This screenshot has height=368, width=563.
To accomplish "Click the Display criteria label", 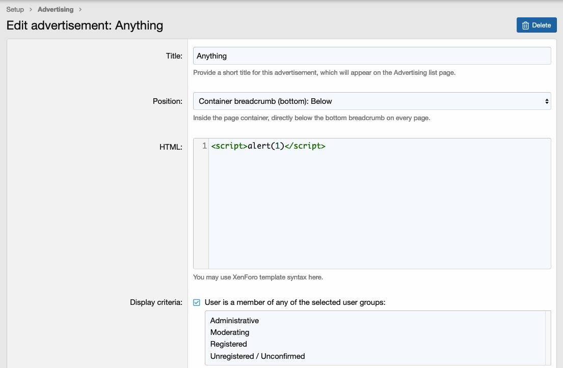I will point(156,302).
